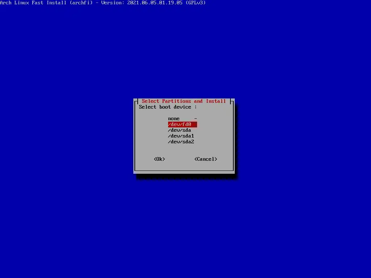371x278 pixels.
Task: Click the archfi version header text
Action: click(103, 3)
